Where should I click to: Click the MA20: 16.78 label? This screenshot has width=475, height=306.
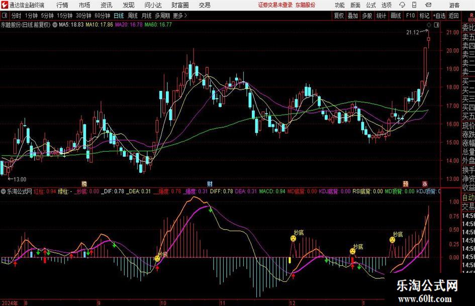[129, 25]
